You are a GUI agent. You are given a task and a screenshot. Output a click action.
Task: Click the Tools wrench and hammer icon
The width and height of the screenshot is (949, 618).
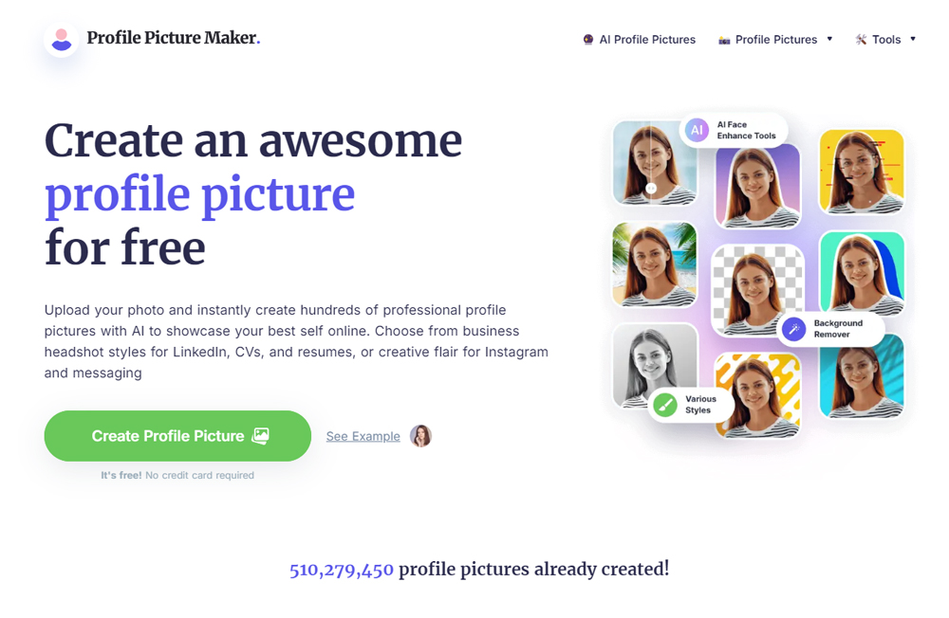(x=861, y=40)
